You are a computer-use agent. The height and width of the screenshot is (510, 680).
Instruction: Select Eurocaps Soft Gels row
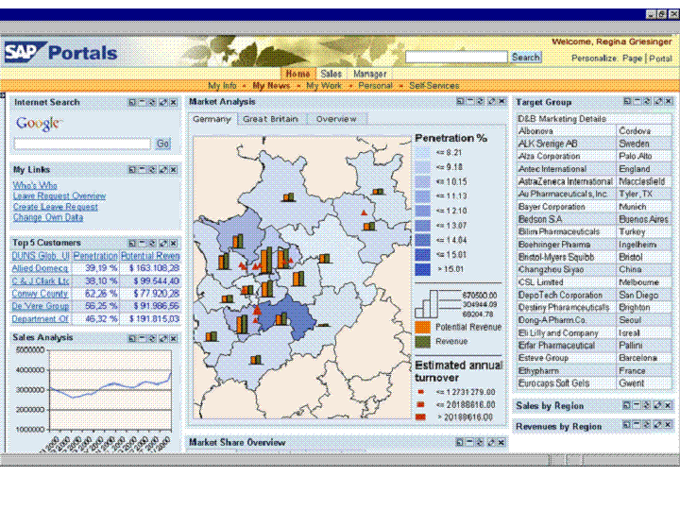click(x=594, y=383)
